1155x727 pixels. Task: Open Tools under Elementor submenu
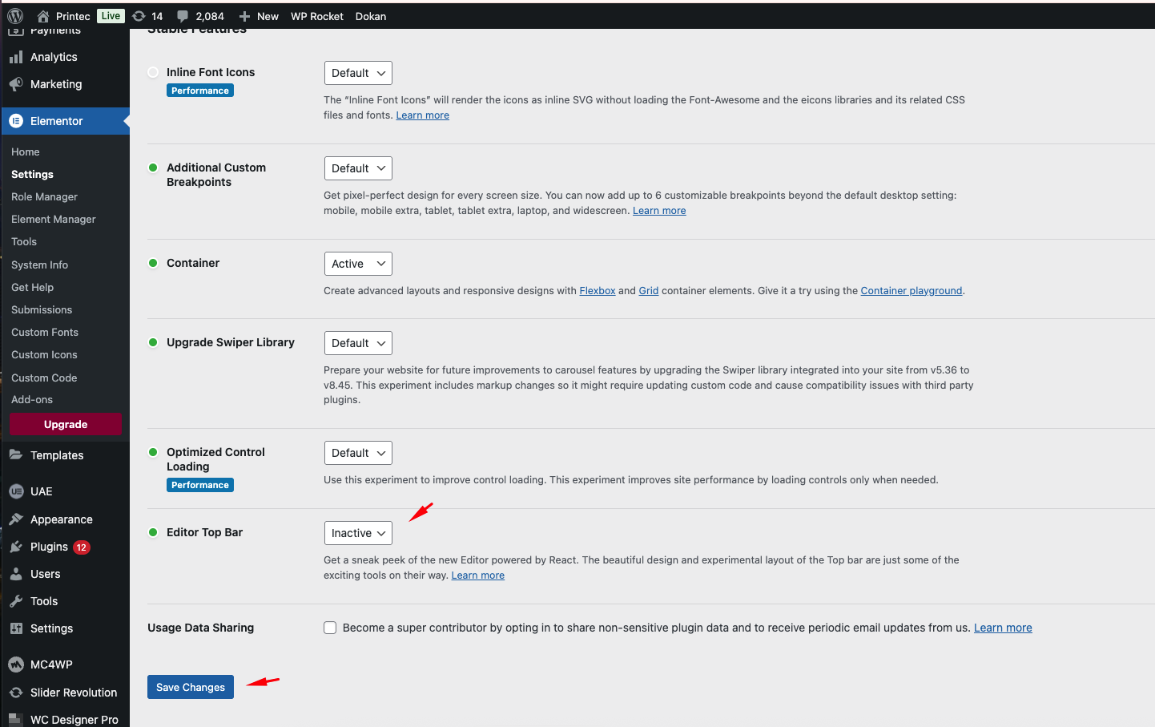(24, 241)
